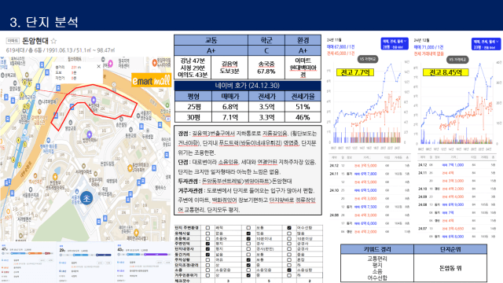This screenshot has height=283, width=503.
Task: Uncheck the 넓음 box in the 동간거리 row
Action: pyautogui.click(x=207, y=255)
